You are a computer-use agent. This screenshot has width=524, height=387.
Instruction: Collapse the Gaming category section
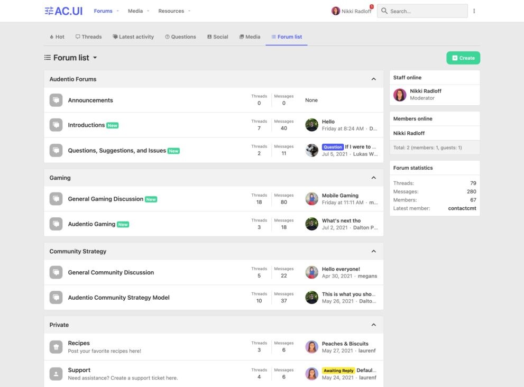click(373, 177)
